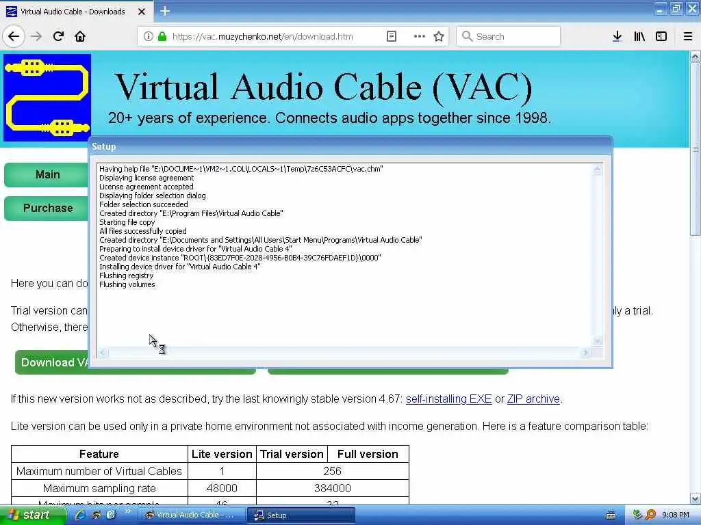Image resolution: width=701 pixels, height=525 pixels.
Task: Open the Downloads arrow panel
Action: 617,36
